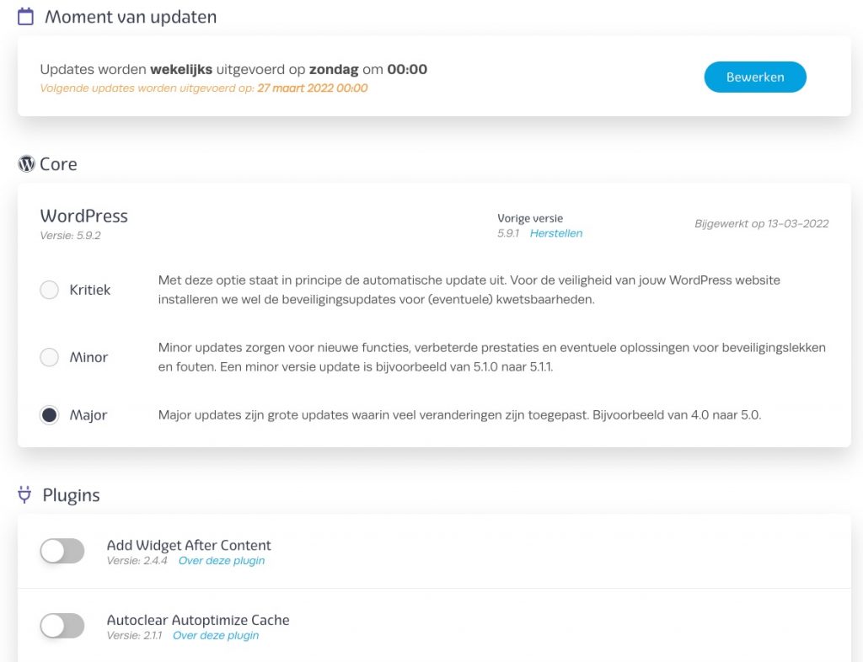Toggle auto-update for Autoclear Autoptimize Cache
This screenshot has height=662, width=863.
pos(62,626)
